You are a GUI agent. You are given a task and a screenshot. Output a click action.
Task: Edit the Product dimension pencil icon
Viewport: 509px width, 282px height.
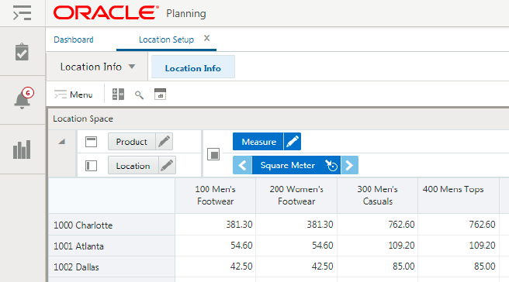(x=164, y=141)
